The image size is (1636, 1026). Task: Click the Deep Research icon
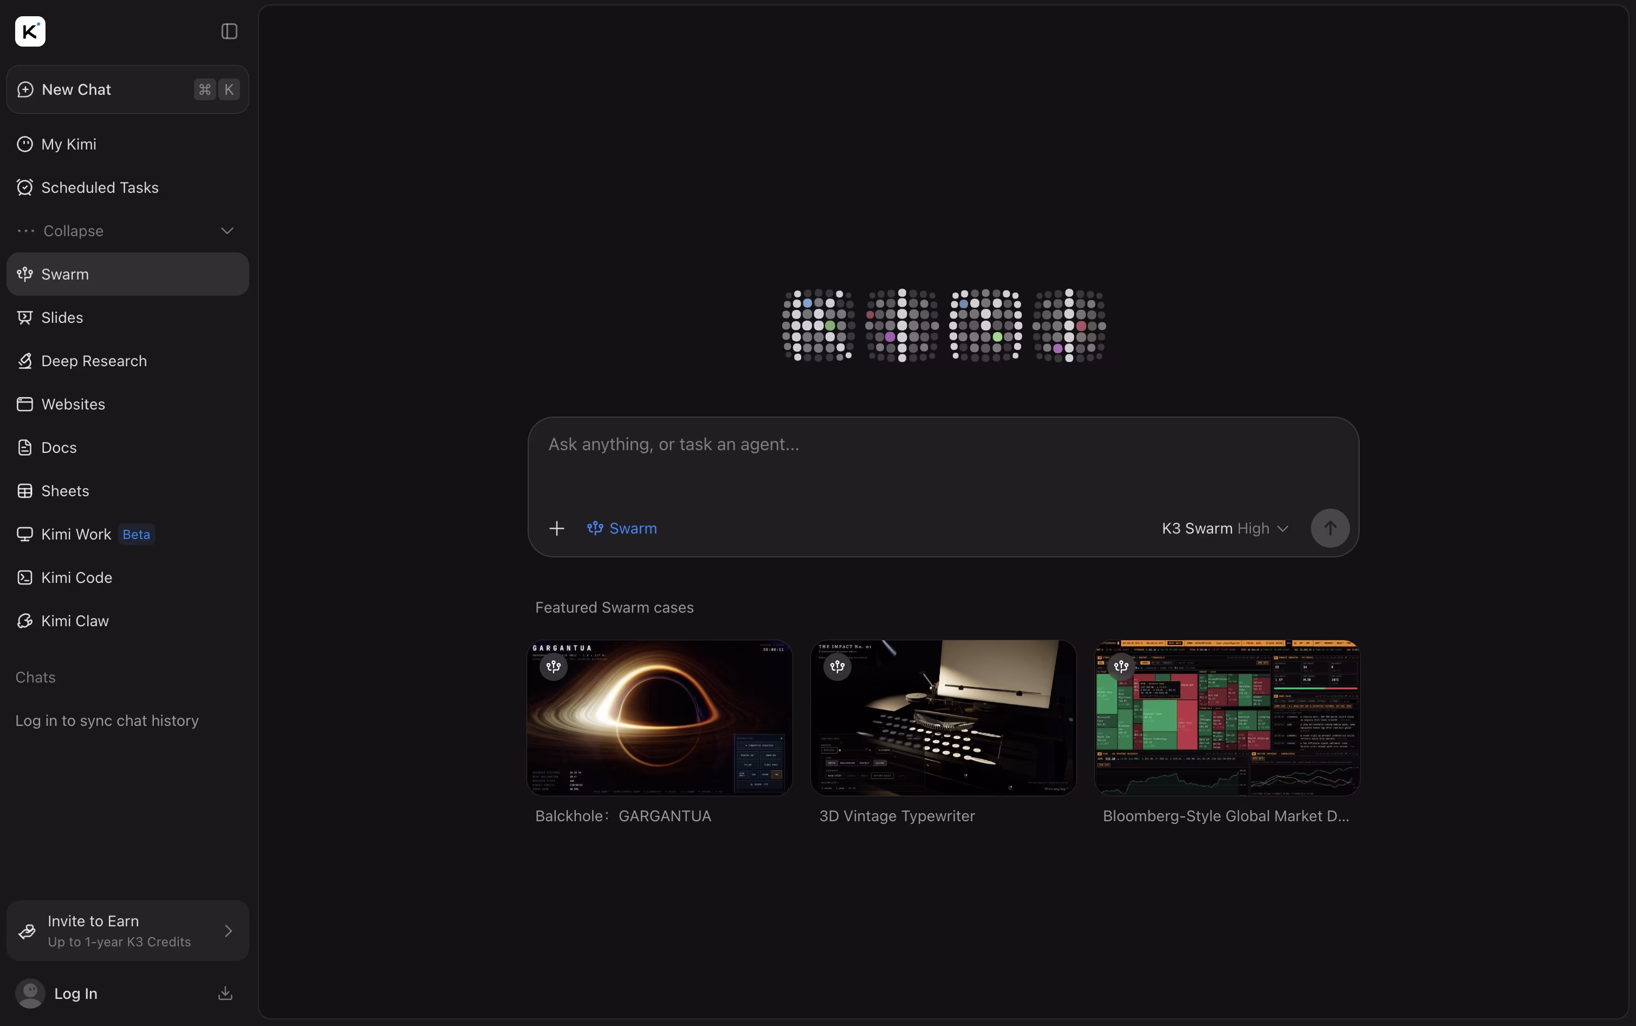(x=25, y=361)
